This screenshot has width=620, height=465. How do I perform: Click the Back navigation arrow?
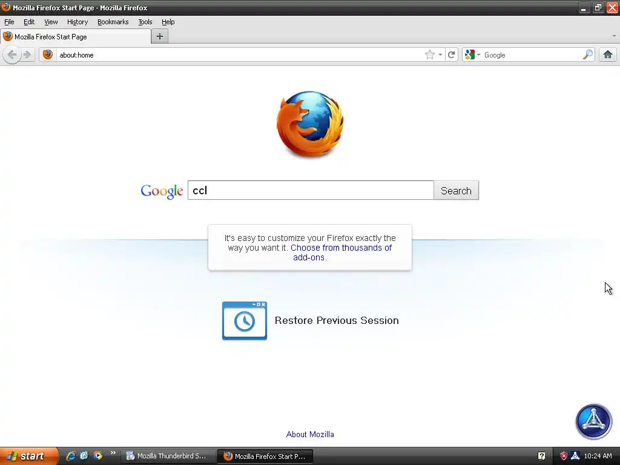(12, 54)
